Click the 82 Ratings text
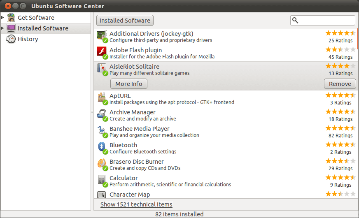Viewport: 359px width, 218px height. [340, 136]
